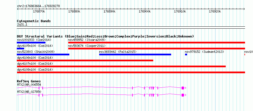Click the 176920k ruler position
This screenshot has width=253, height=111.
click(x=215, y=11)
